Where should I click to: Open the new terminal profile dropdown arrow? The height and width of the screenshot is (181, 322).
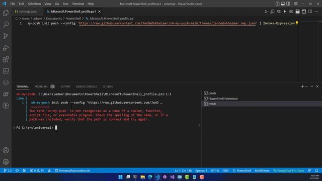pyautogui.click(x=306, y=86)
